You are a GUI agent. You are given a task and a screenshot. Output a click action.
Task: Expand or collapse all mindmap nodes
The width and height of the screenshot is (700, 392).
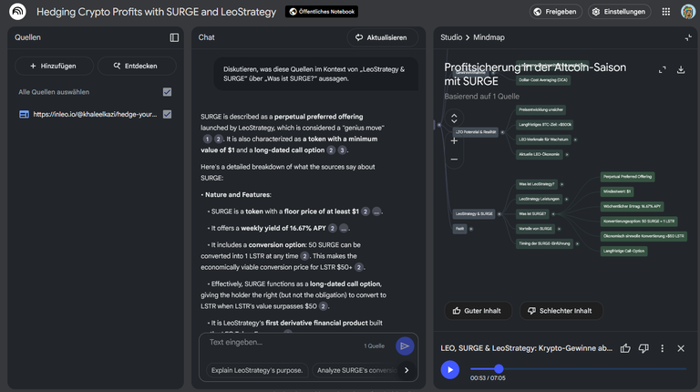pyautogui.click(x=454, y=119)
